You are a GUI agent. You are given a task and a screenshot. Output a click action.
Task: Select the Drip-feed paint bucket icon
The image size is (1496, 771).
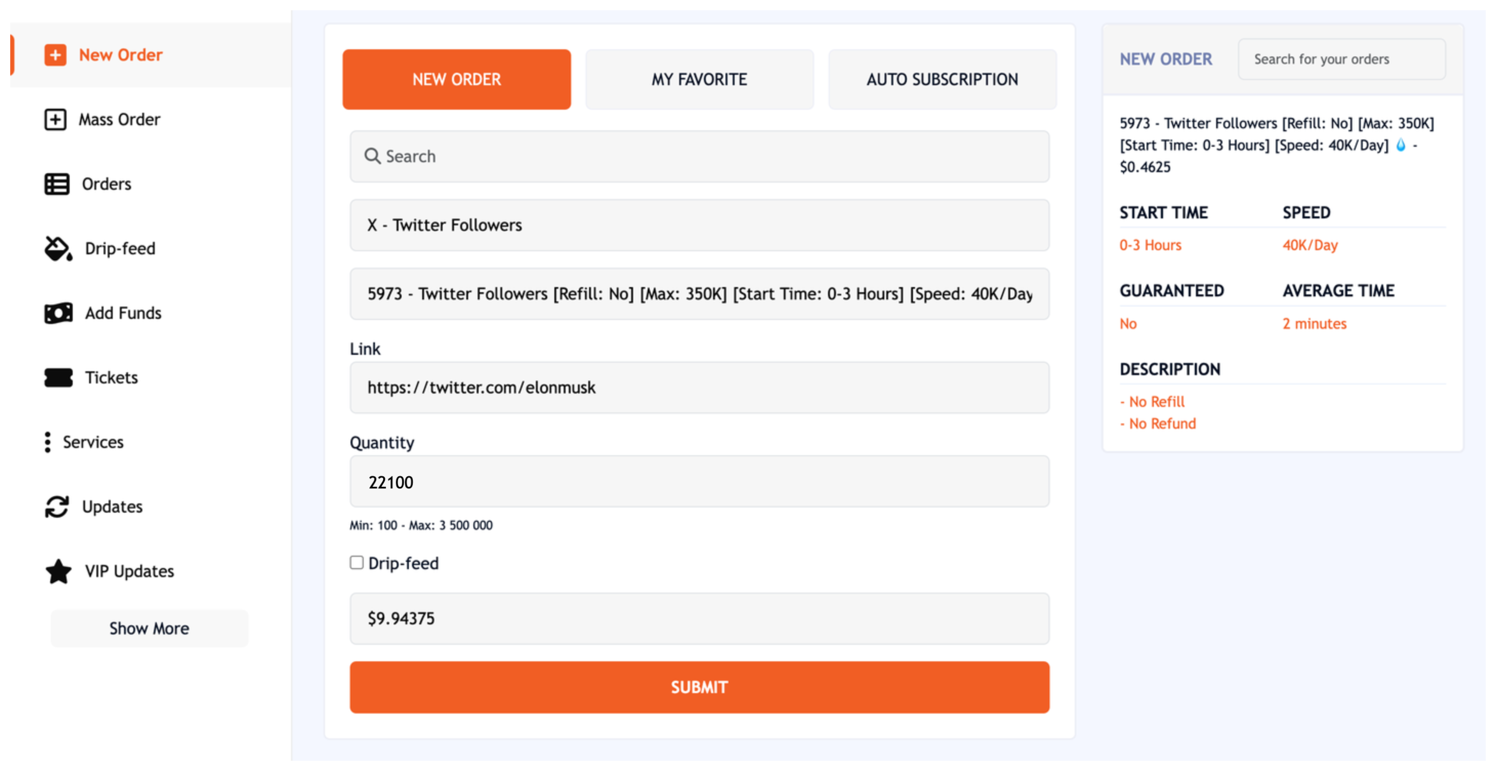click(x=56, y=248)
